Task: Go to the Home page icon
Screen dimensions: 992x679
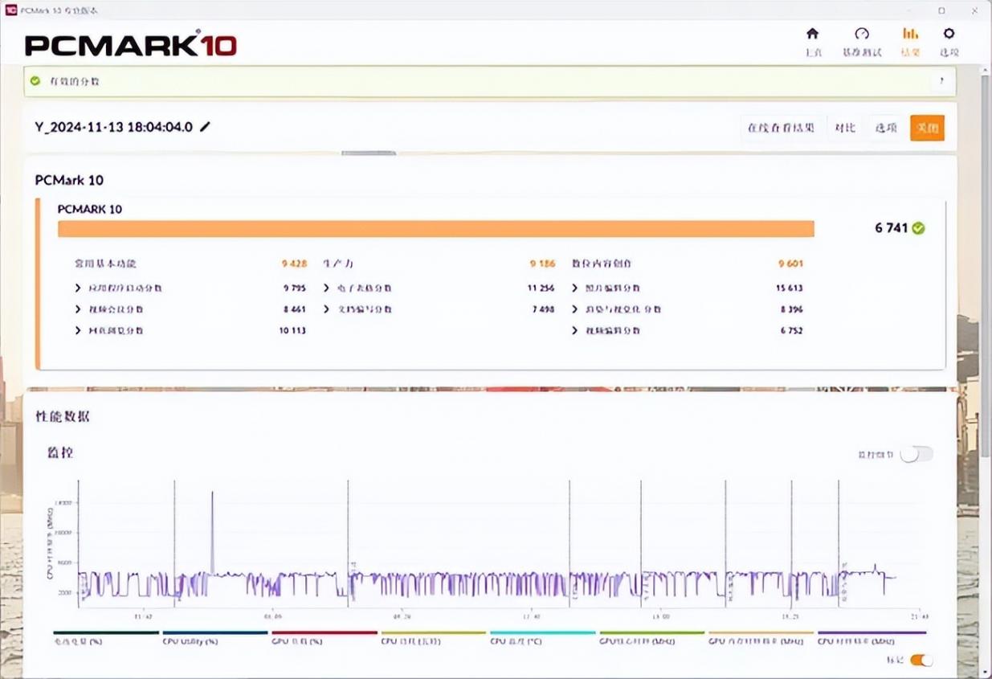Action: coord(812,34)
